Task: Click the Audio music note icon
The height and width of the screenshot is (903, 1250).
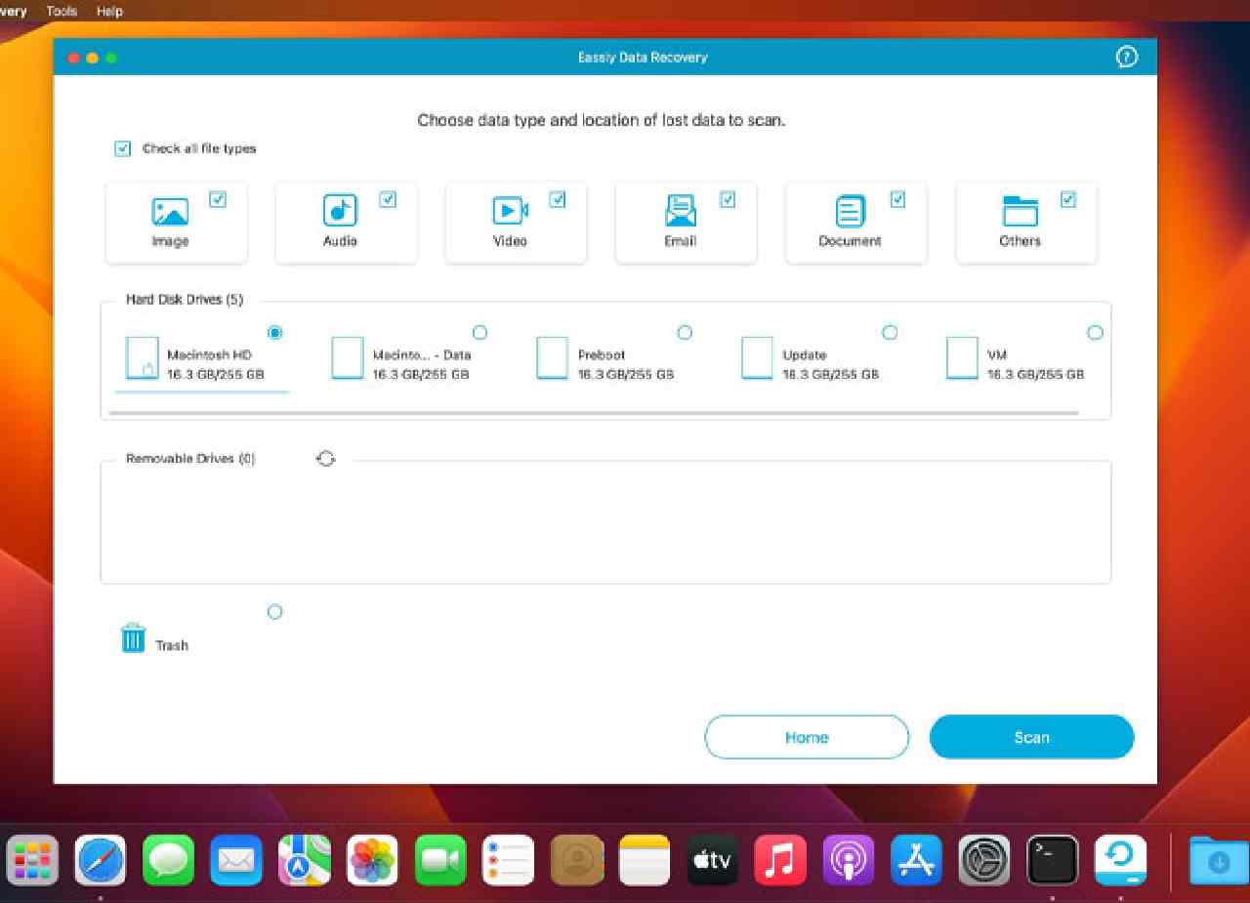Action: [x=340, y=210]
